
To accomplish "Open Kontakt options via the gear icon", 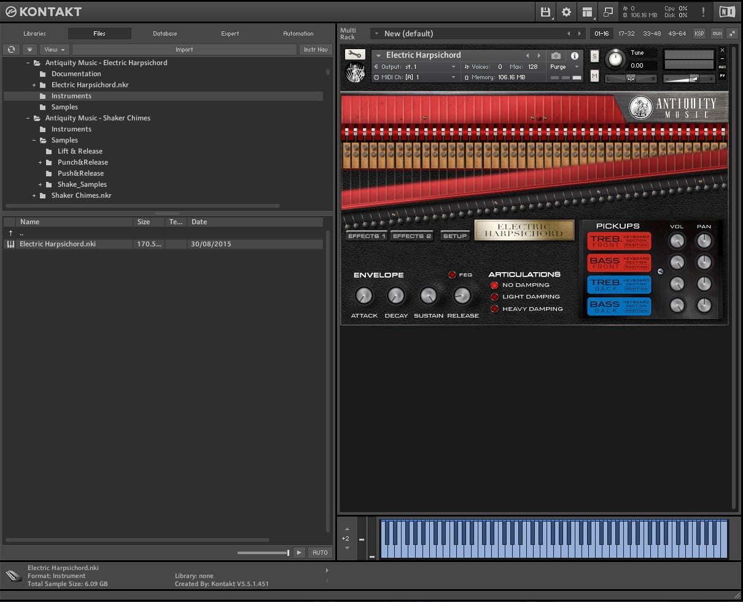I will click(566, 12).
